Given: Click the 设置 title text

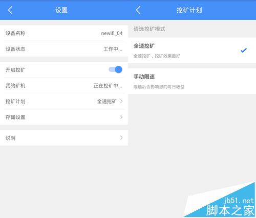Looking at the screenshot, I should point(61,10).
